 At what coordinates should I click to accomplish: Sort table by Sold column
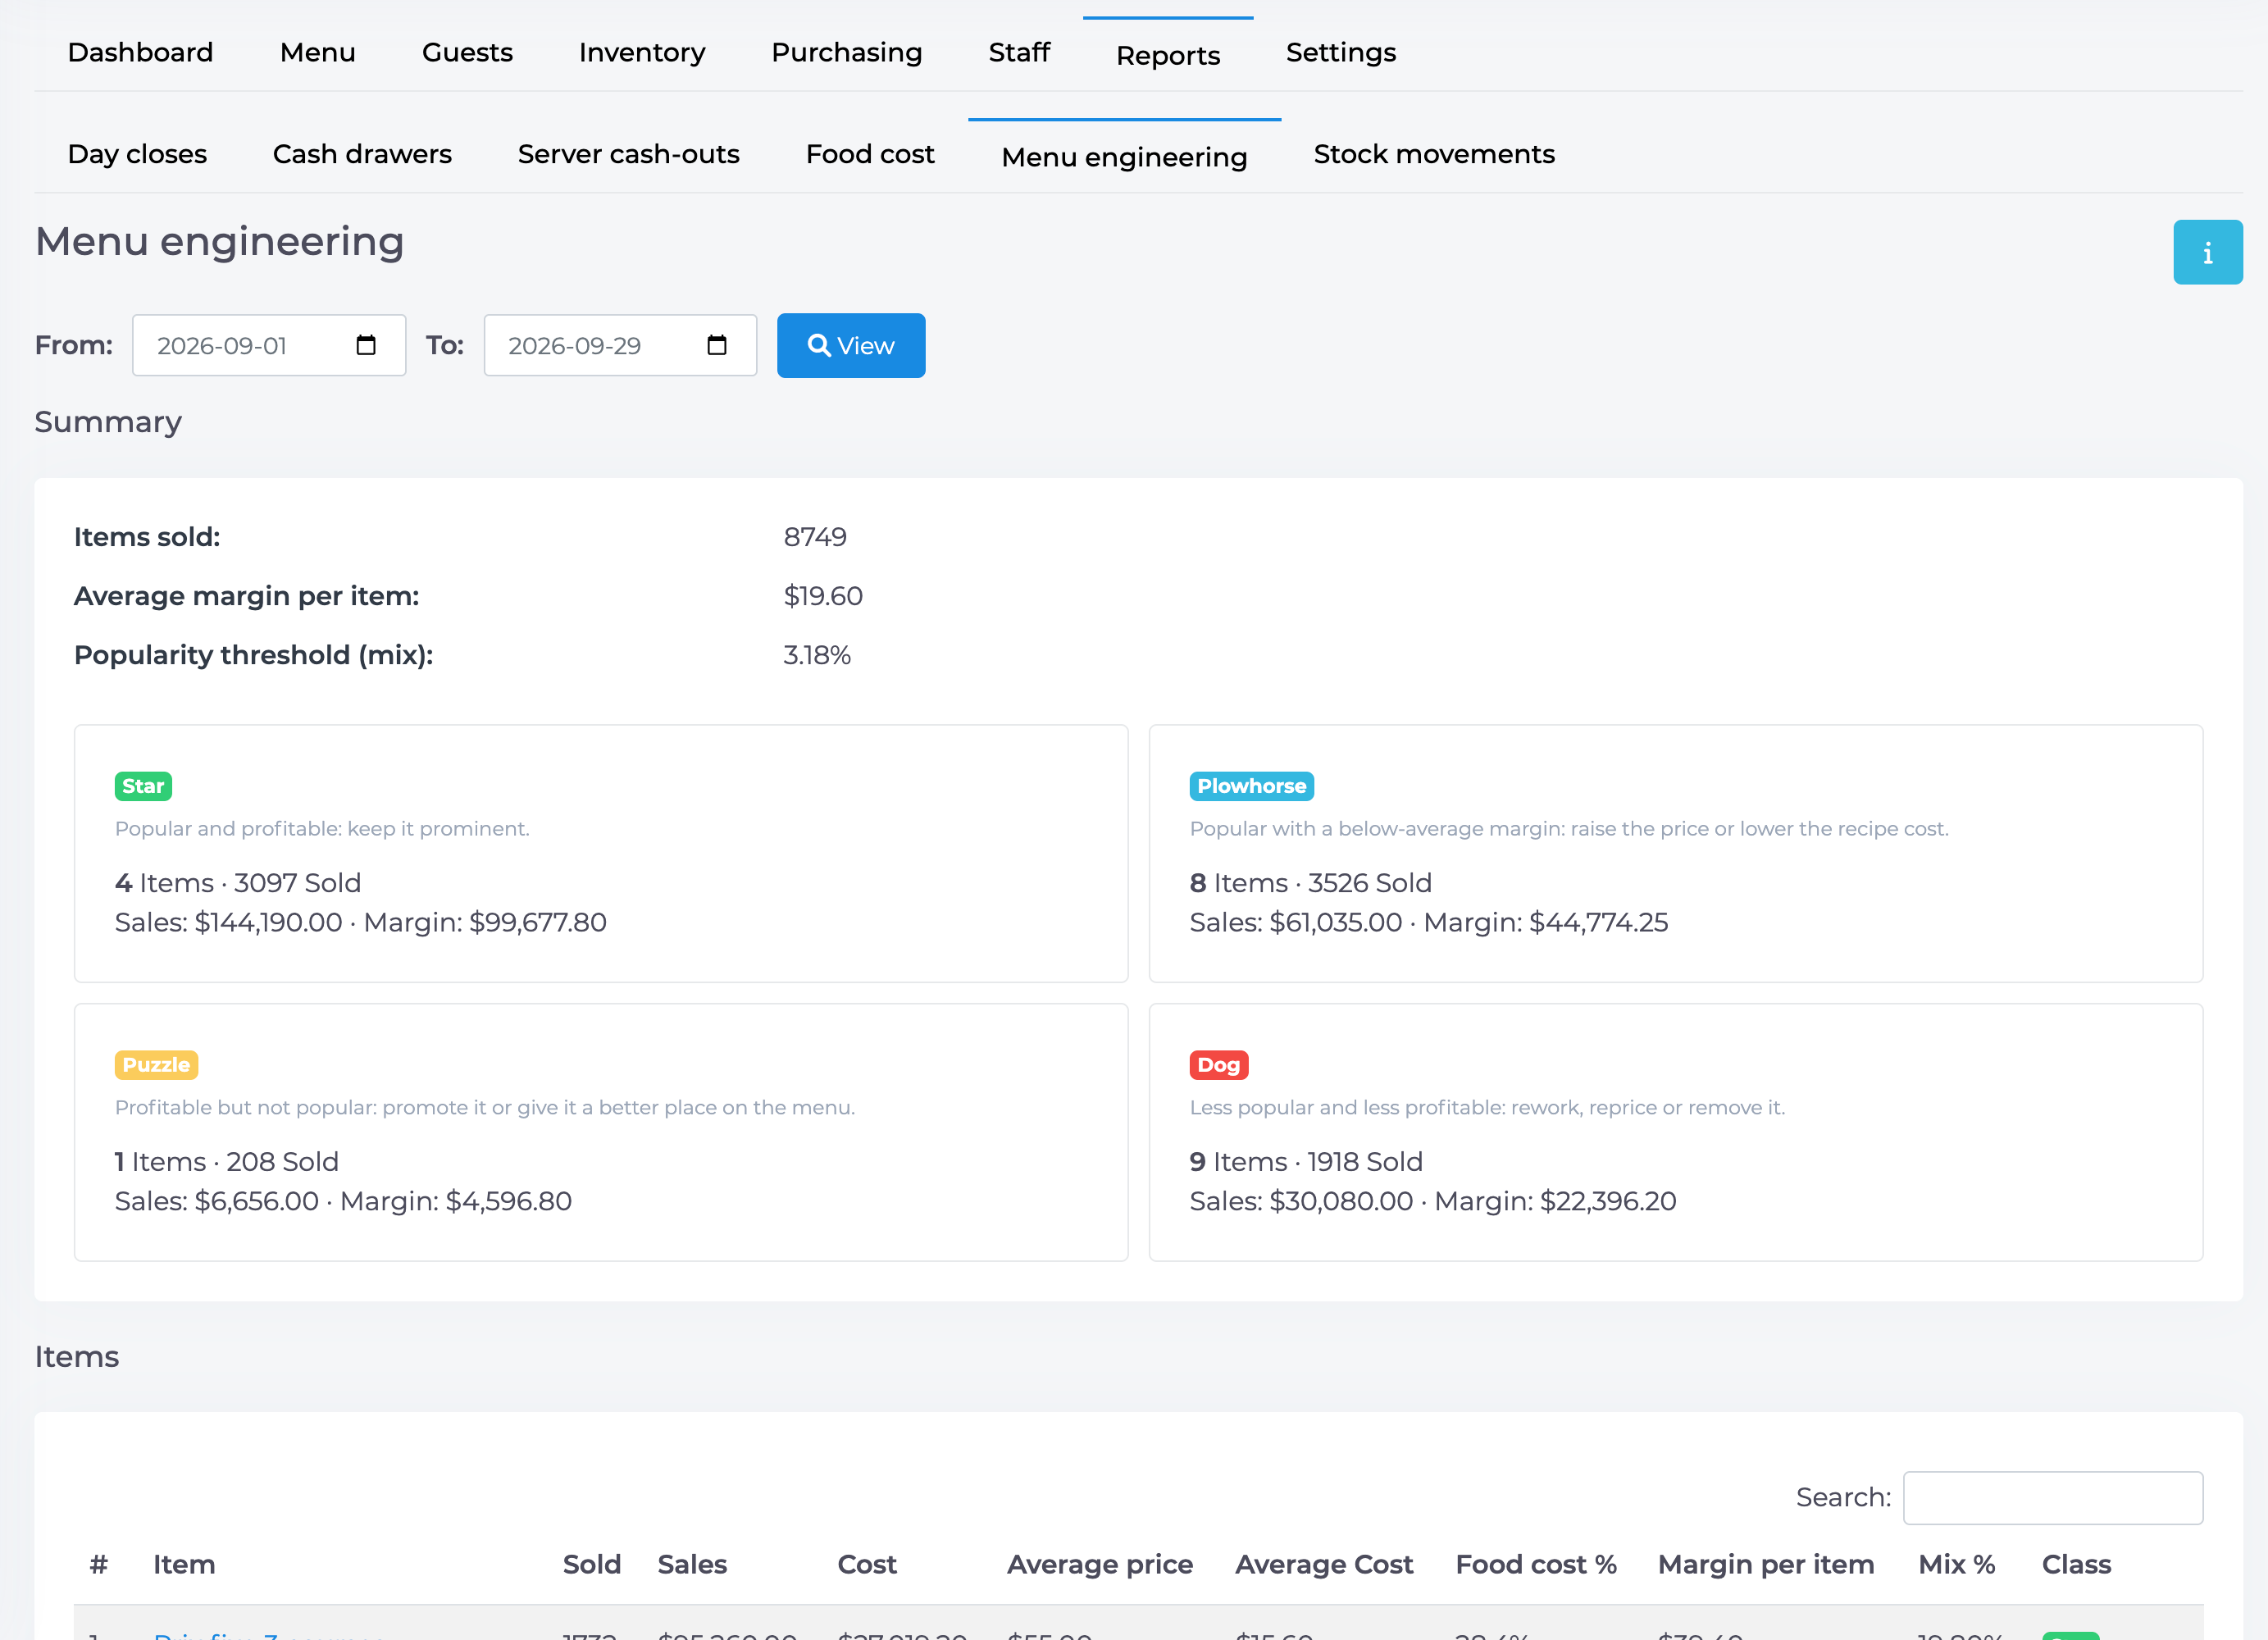[591, 1564]
